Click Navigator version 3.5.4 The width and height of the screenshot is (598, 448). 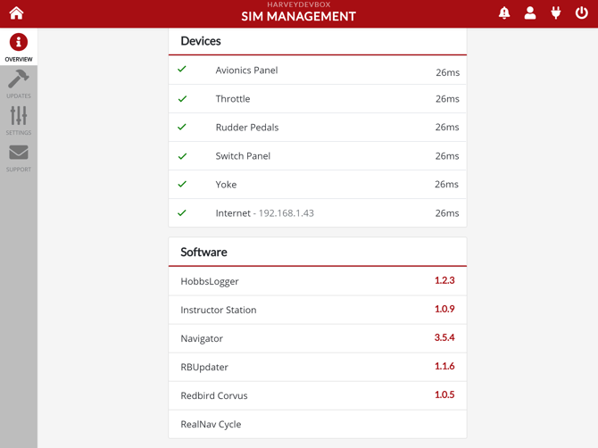tap(444, 337)
